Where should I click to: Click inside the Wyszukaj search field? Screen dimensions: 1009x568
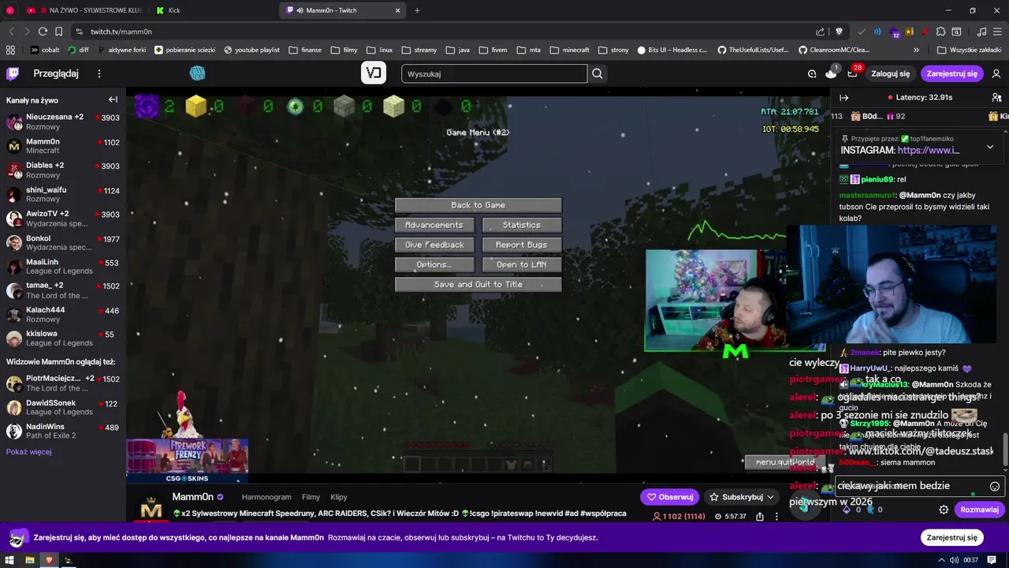pos(494,73)
